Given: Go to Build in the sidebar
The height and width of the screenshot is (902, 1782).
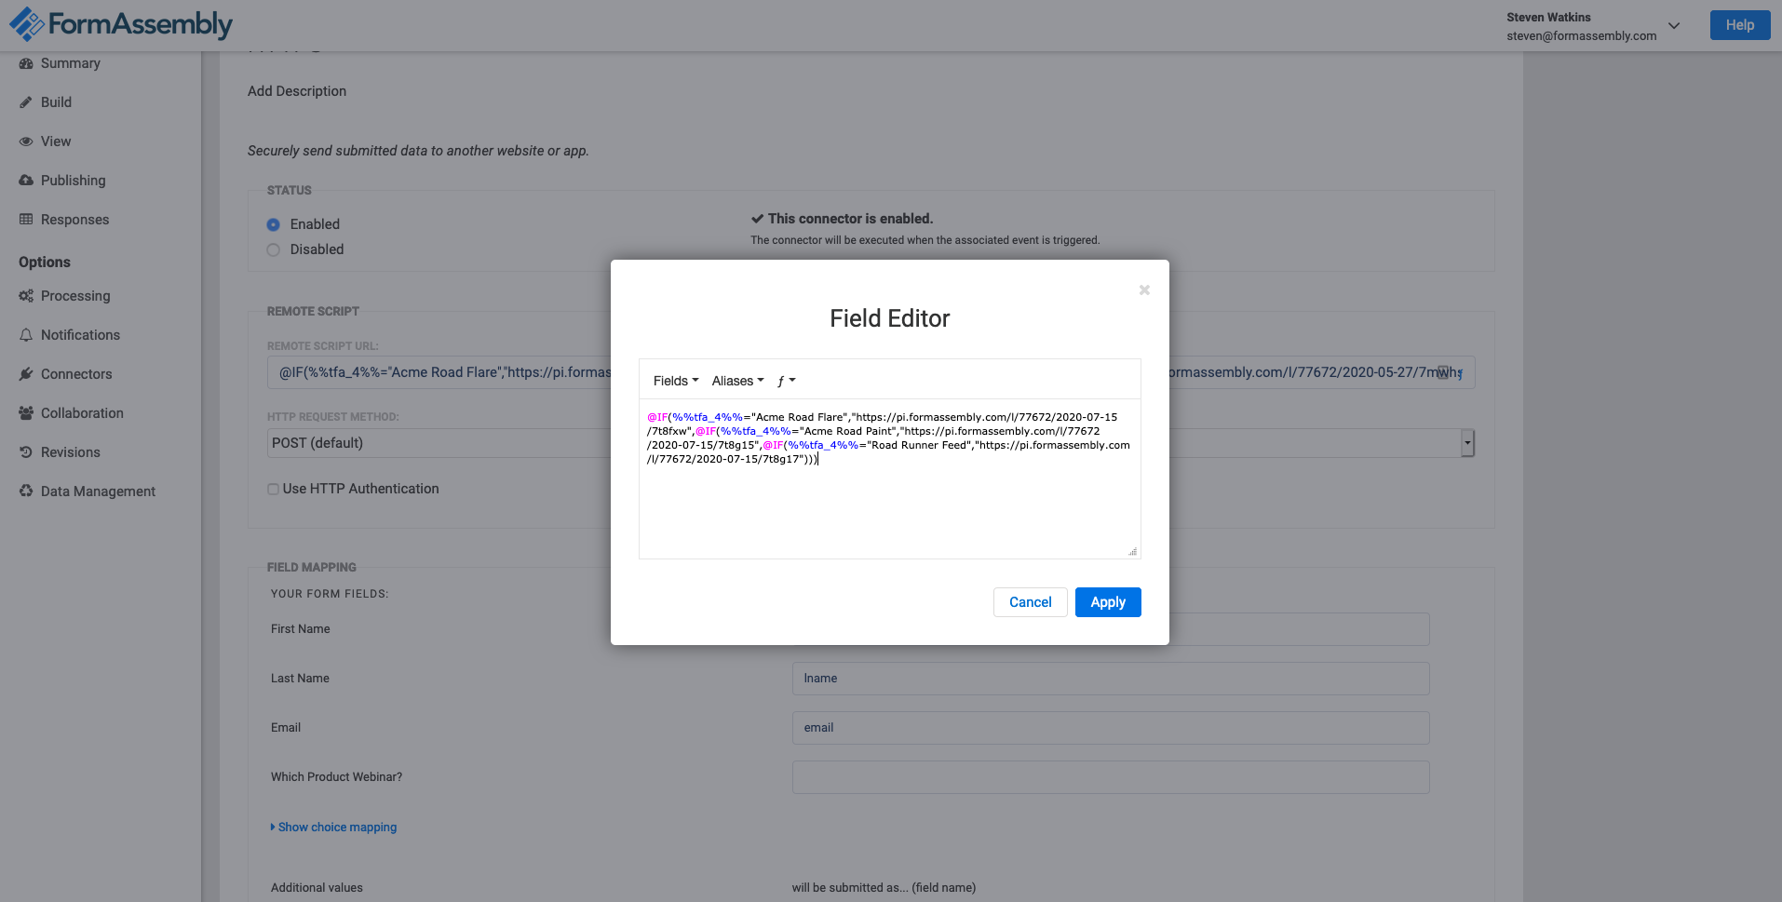Looking at the screenshot, I should tap(56, 102).
